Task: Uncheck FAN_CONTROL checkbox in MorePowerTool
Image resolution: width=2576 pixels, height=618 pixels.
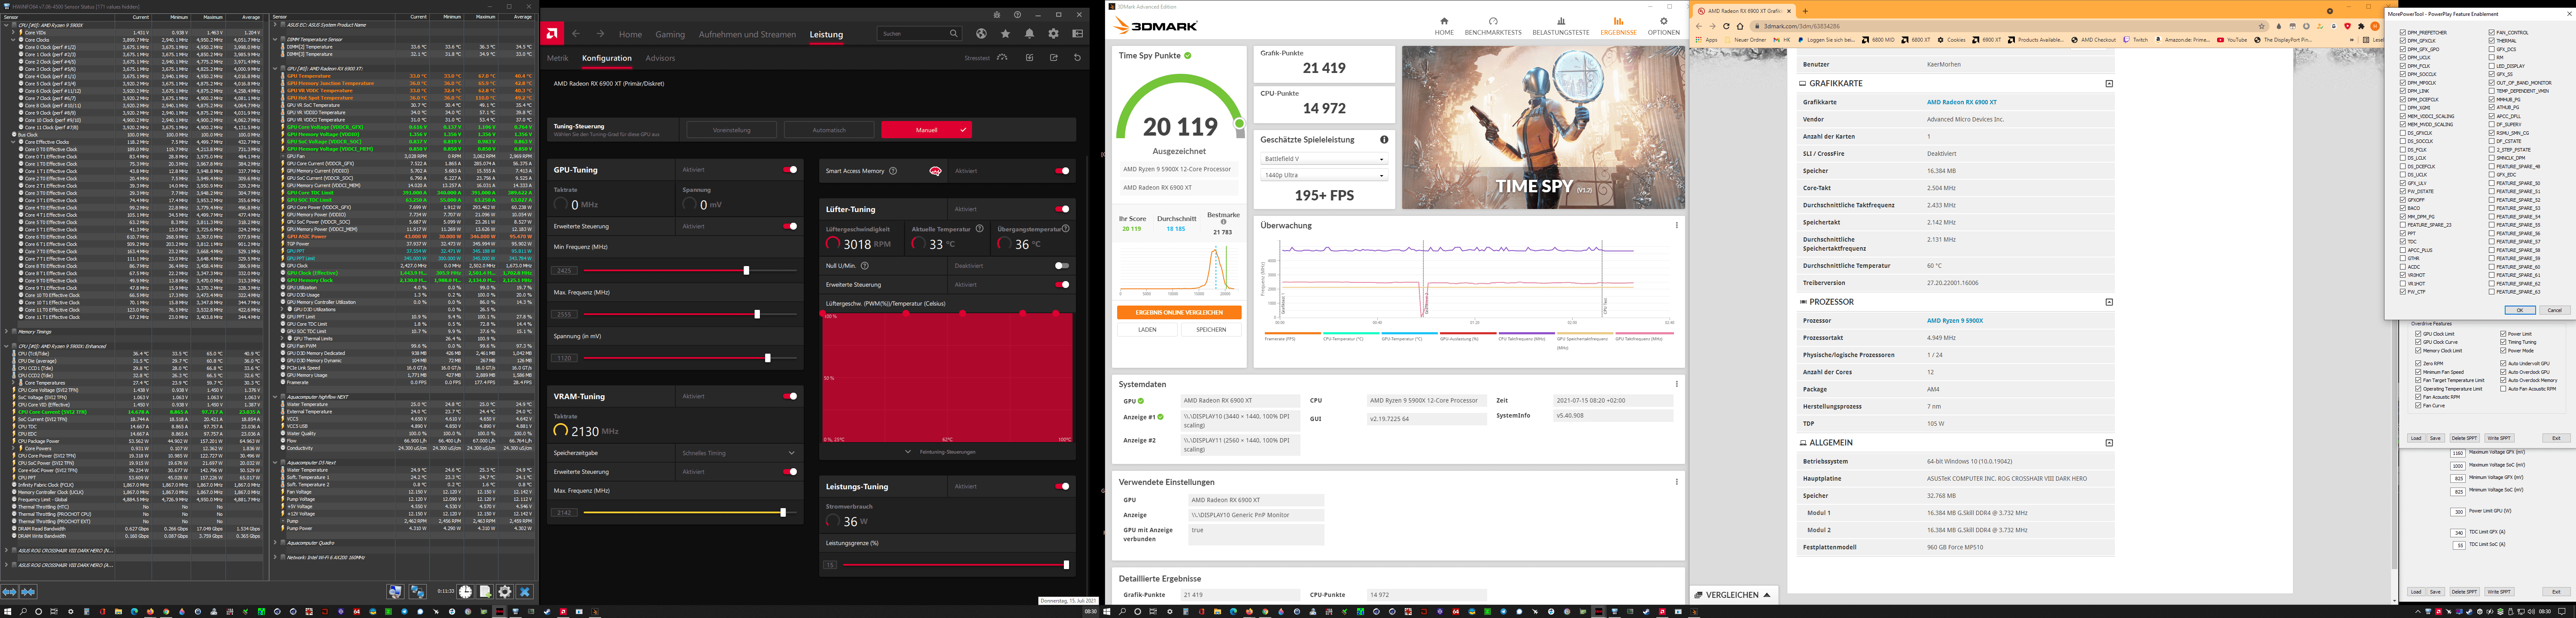Action: pyautogui.click(x=2491, y=32)
